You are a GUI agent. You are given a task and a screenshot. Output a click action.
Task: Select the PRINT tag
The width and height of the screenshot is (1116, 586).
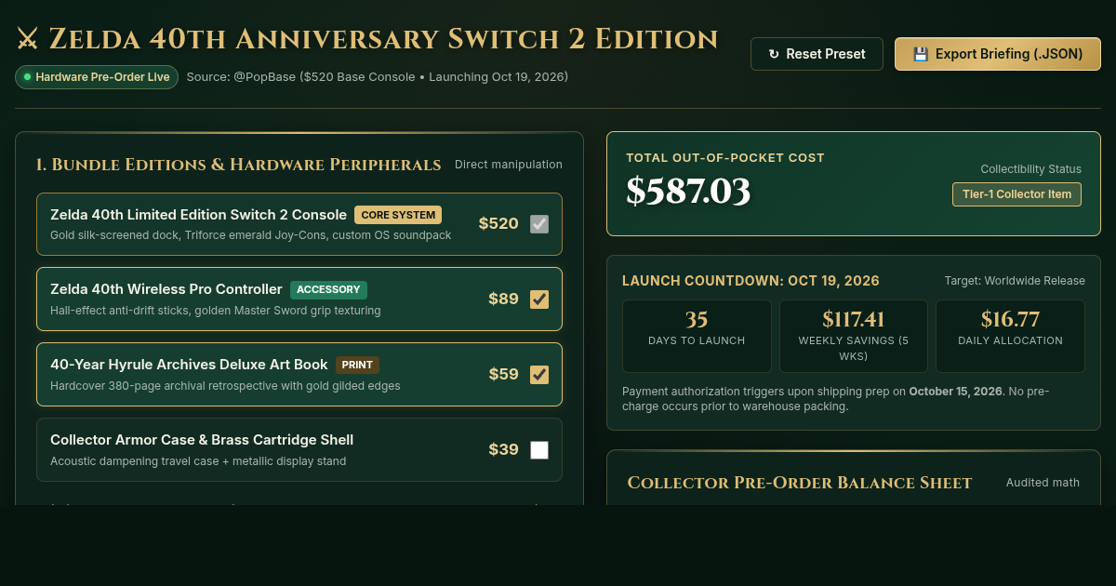(x=357, y=366)
